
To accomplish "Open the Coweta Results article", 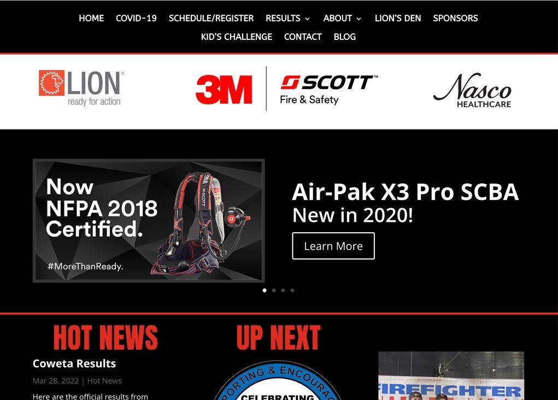I will pos(74,363).
